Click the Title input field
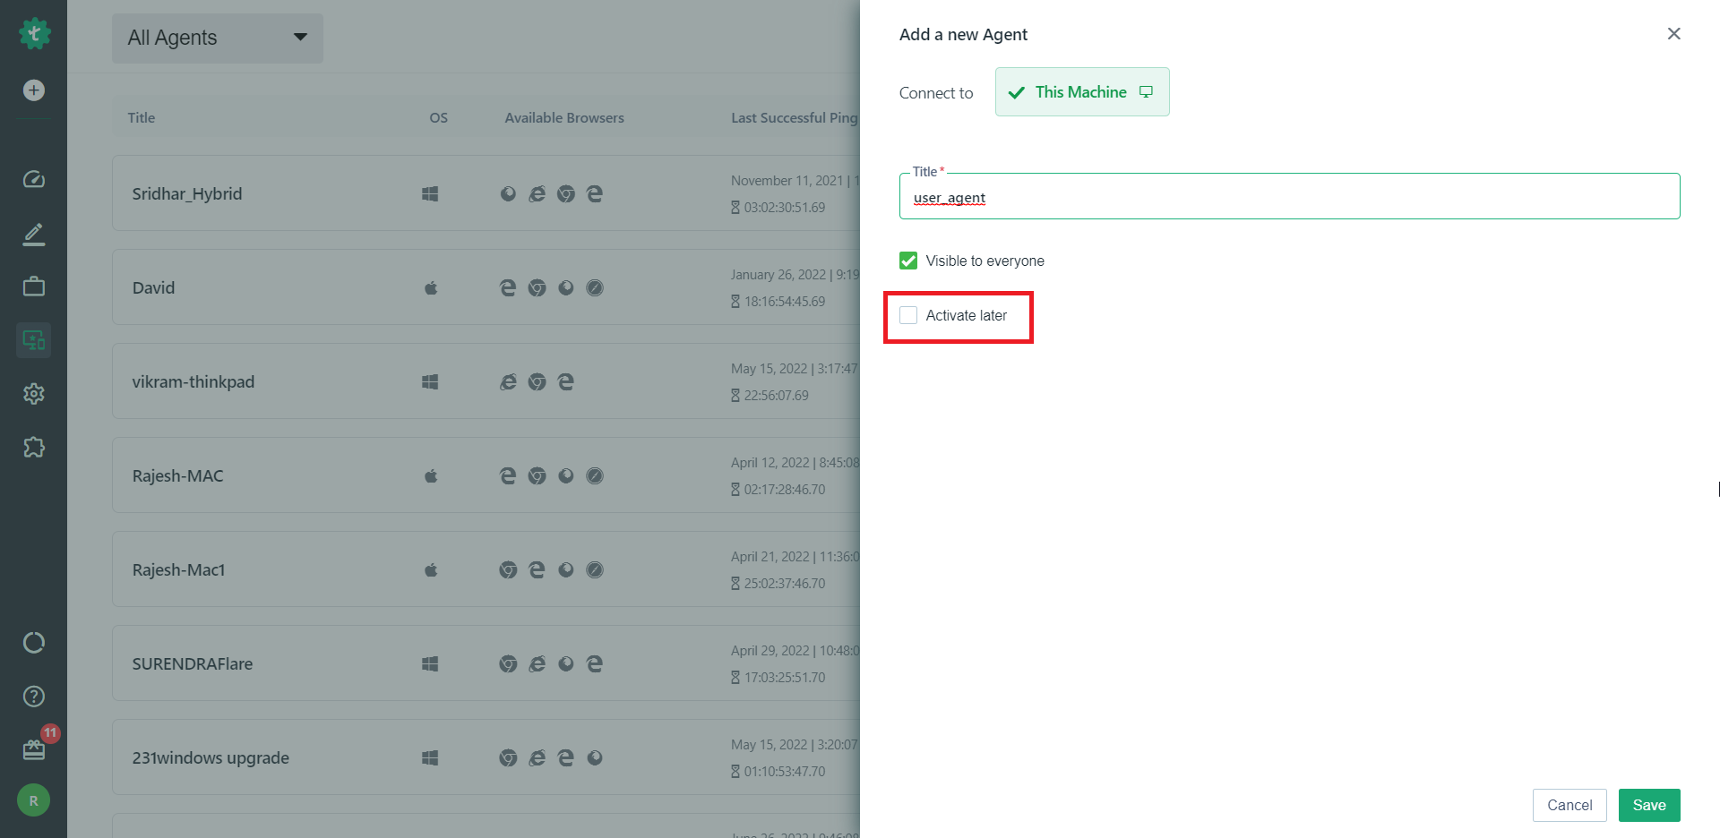The width and height of the screenshot is (1720, 838). click(x=1289, y=196)
